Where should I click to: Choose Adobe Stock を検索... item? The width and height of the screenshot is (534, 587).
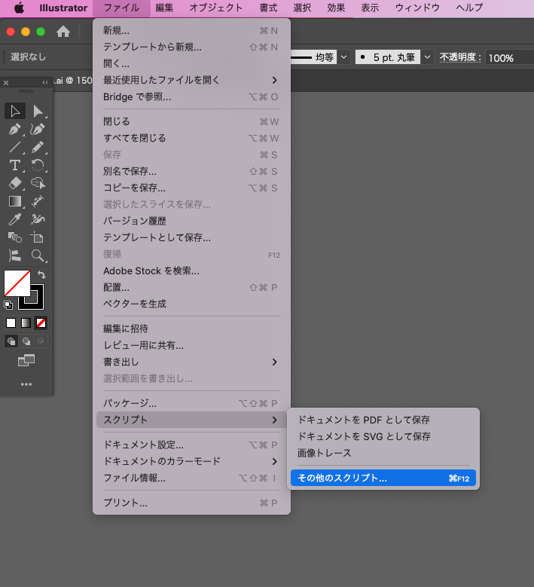point(191,271)
